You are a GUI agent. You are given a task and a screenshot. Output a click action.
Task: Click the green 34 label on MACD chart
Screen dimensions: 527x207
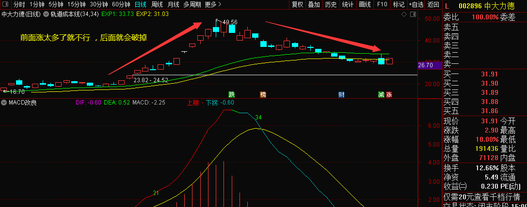(x=258, y=118)
